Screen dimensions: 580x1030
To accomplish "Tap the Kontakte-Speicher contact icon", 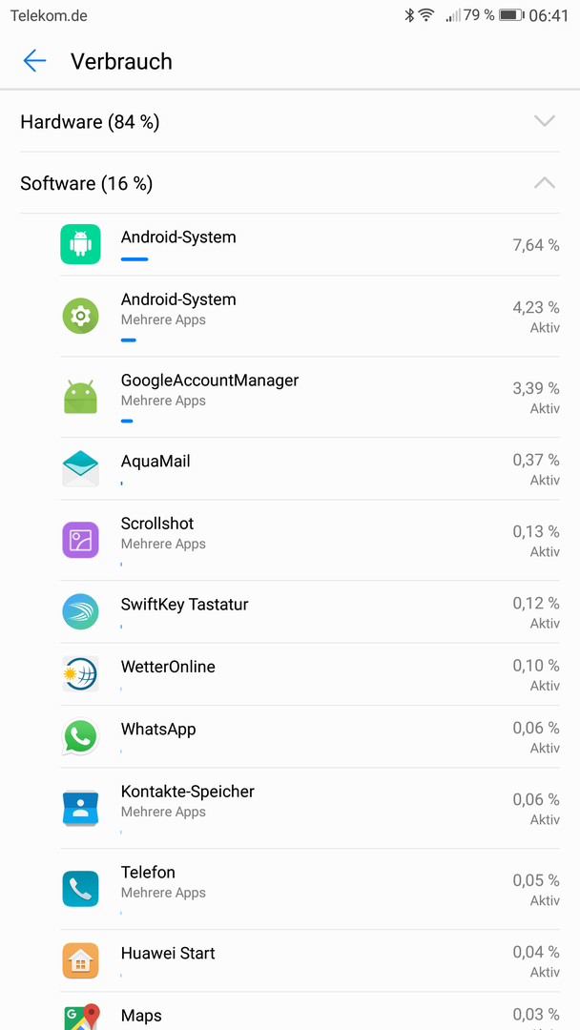I will (80, 808).
